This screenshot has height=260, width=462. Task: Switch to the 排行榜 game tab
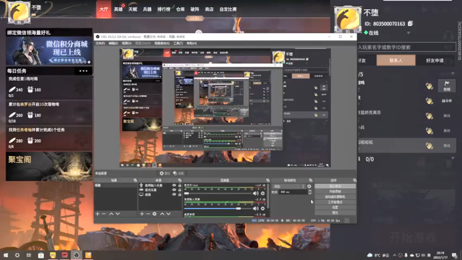(164, 9)
